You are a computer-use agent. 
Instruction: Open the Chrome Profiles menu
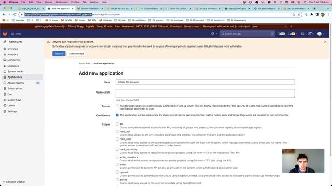click(75, 2)
